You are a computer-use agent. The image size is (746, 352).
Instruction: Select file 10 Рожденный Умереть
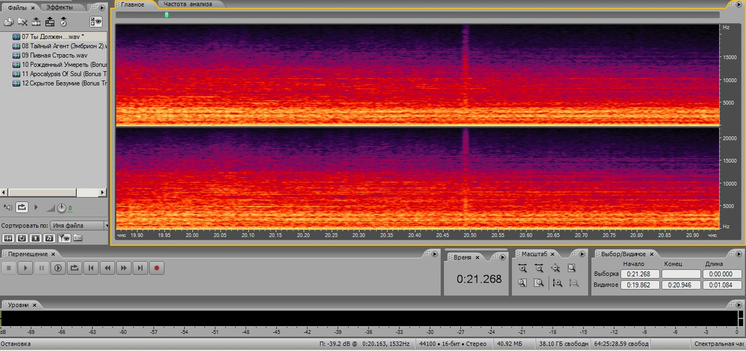(59, 65)
